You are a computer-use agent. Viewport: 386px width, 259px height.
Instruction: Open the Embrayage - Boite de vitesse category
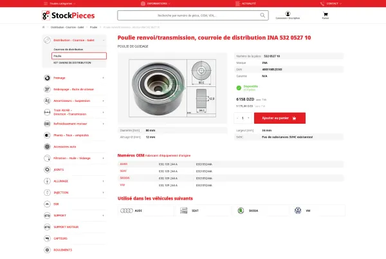[73, 89]
